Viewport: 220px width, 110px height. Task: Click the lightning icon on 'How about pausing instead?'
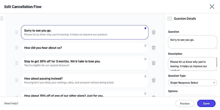[x=145, y=76]
